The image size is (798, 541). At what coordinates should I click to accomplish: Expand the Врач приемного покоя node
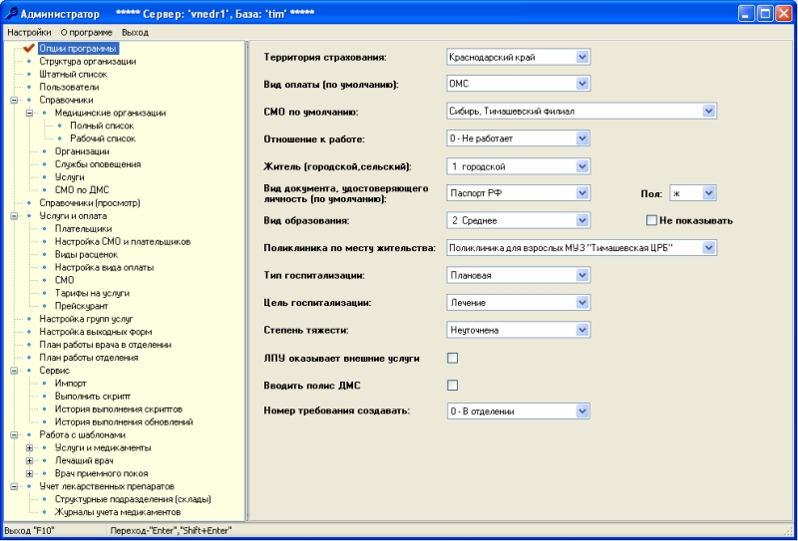[x=30, y=474]
